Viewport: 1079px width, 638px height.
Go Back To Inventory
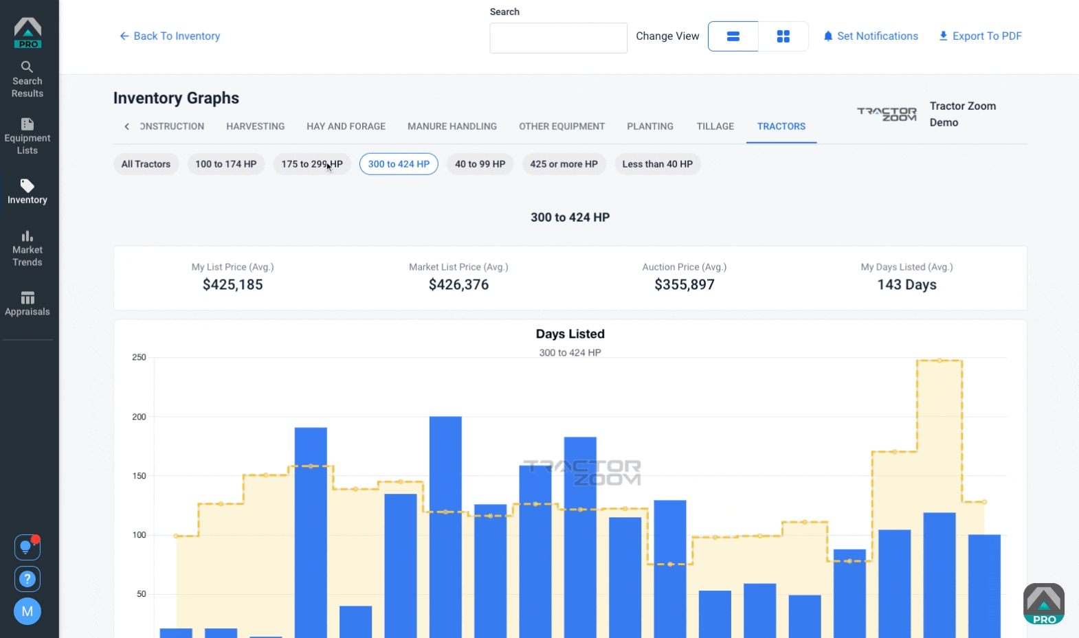(170, 36)
